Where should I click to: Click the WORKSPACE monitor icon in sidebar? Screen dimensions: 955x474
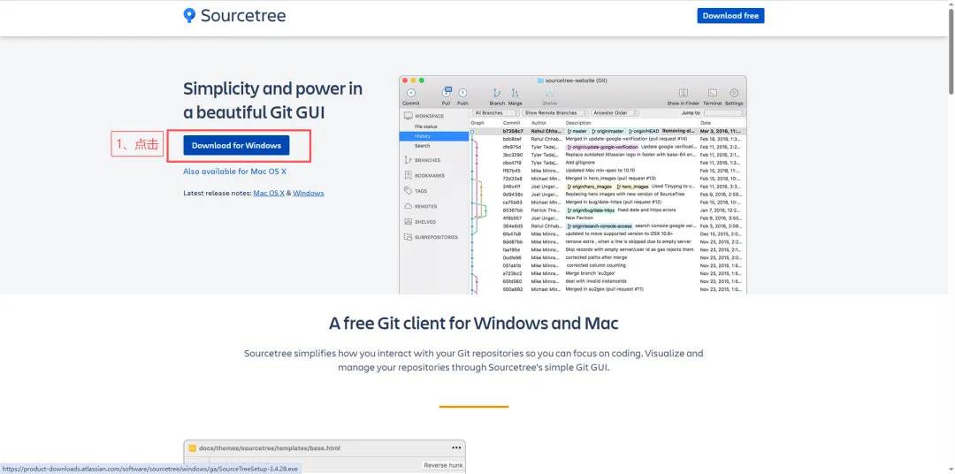click(x=408, y=116)
